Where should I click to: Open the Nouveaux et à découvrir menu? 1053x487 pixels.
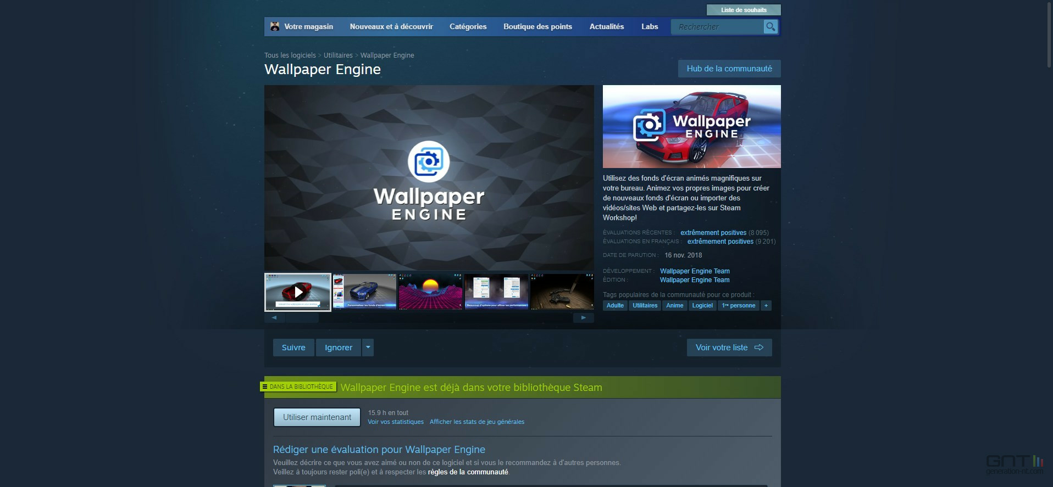pyautogui.click(x=391, y=26)
